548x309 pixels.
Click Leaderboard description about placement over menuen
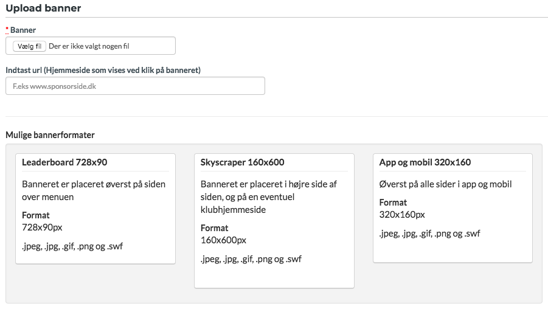[x=94, y=190]
